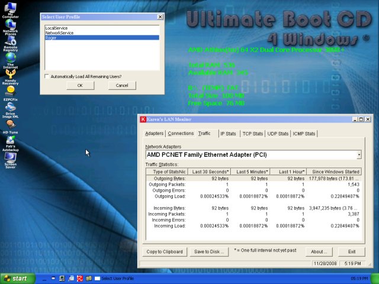Screen dimensions: 379x284
Task: Select the Incoming Errors row label
Action: click(169, 220)
